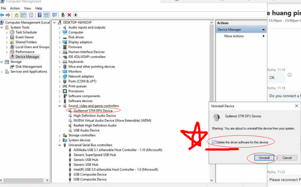
Task: Open the File menu
Action: [3, 8]
